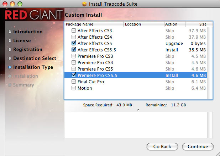Select the Installation Type step
220x156 pixels.
point(33,67)
